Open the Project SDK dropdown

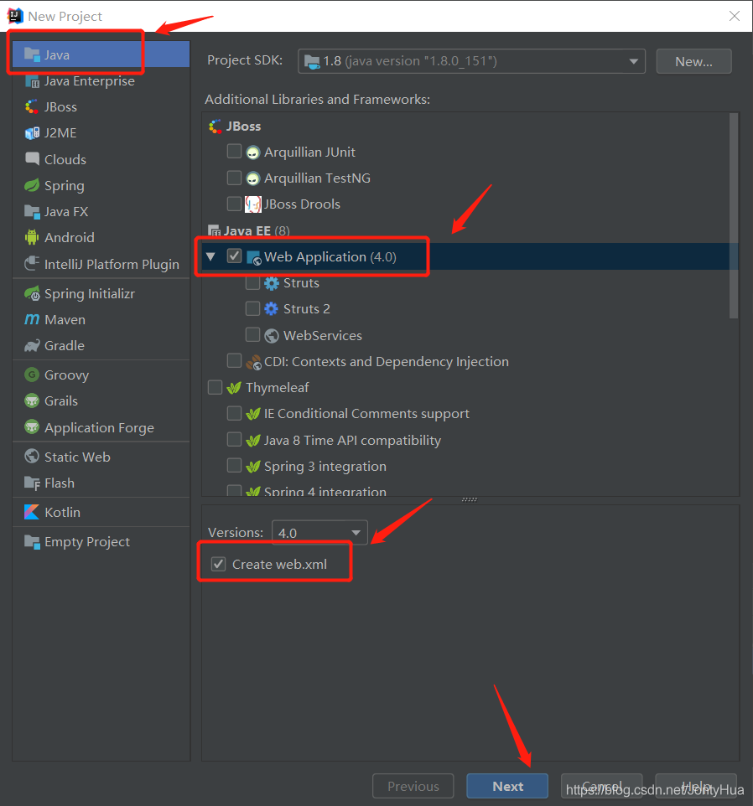click(x=633, y=60)
